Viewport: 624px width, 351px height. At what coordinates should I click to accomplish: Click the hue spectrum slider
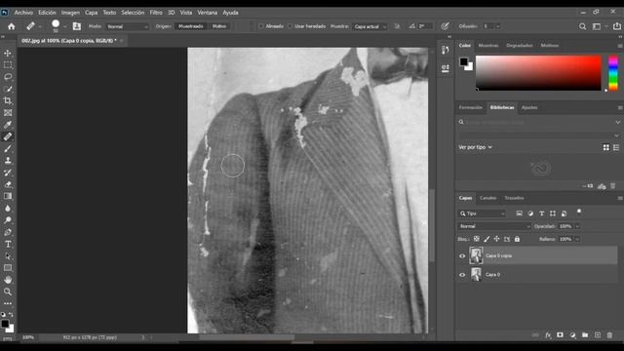(x=613, y=73)
